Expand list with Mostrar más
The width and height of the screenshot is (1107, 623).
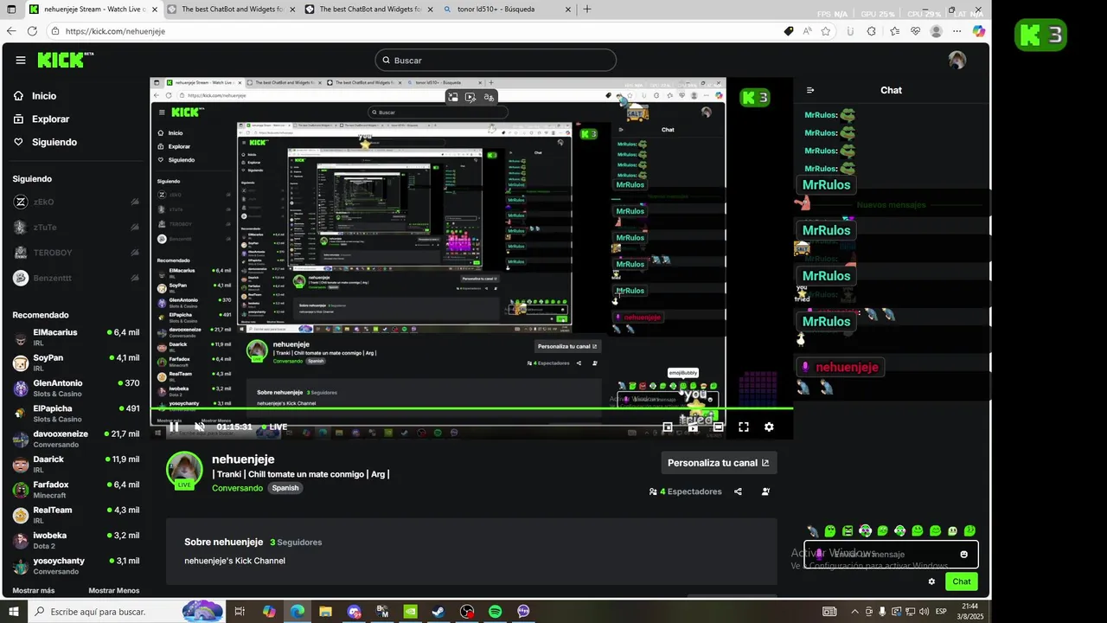coord(34,590)
